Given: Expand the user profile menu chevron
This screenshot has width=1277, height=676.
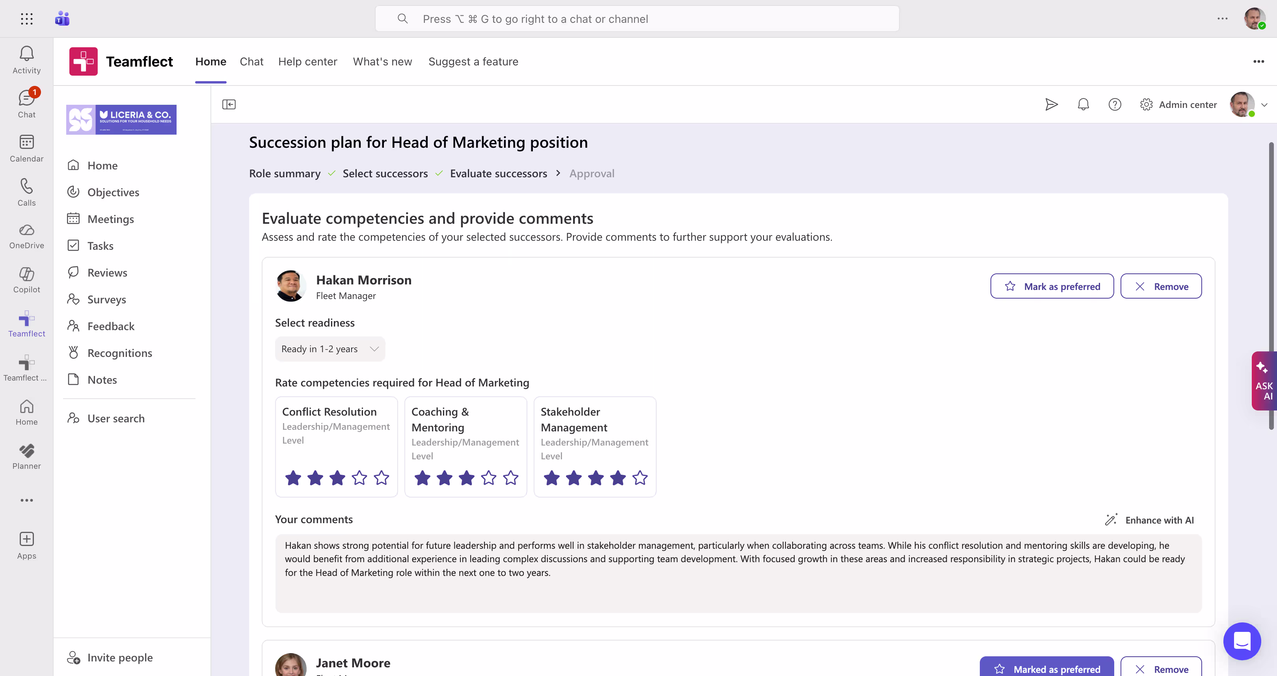Looking at the screenshot, I should [x=1264, y=104].
